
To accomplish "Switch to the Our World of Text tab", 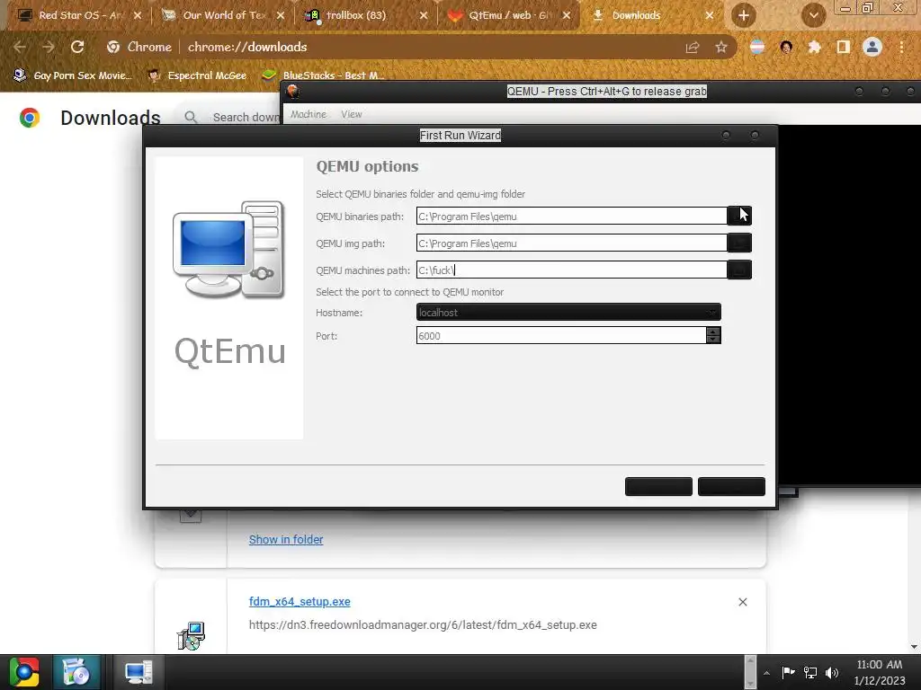I will click(224, 15).
